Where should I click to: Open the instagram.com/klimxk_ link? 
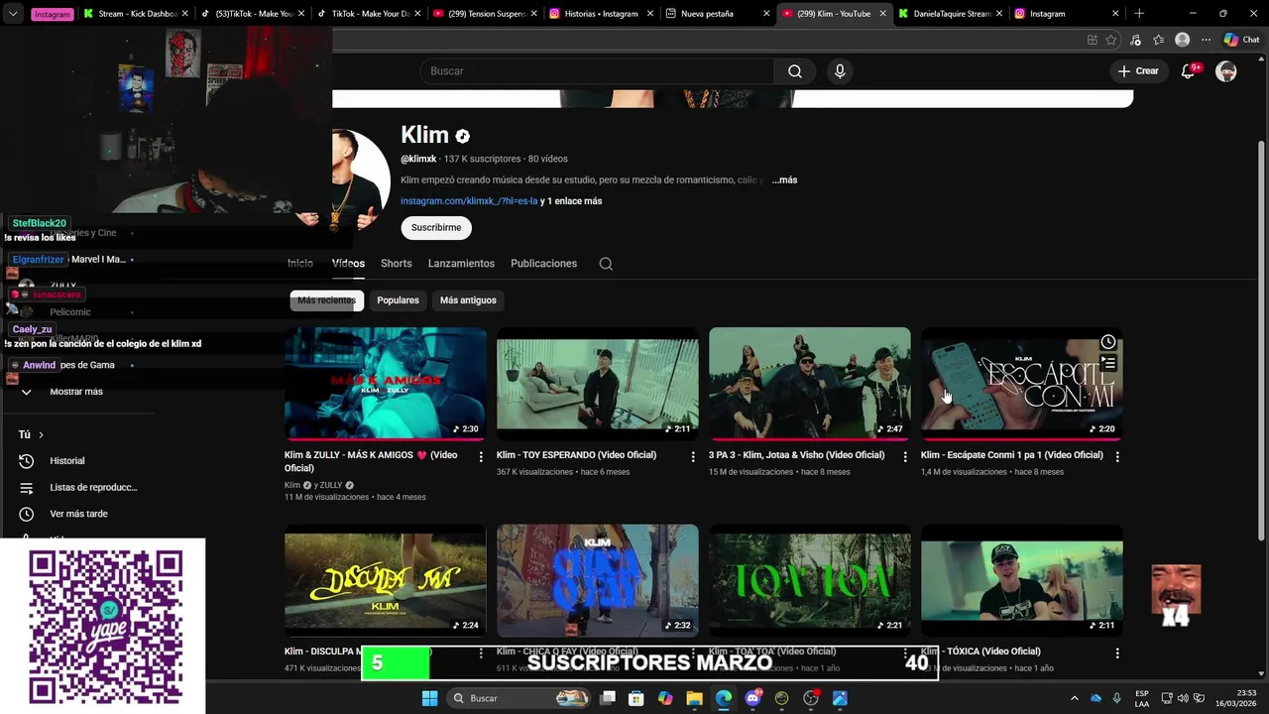tap(468, 201)
